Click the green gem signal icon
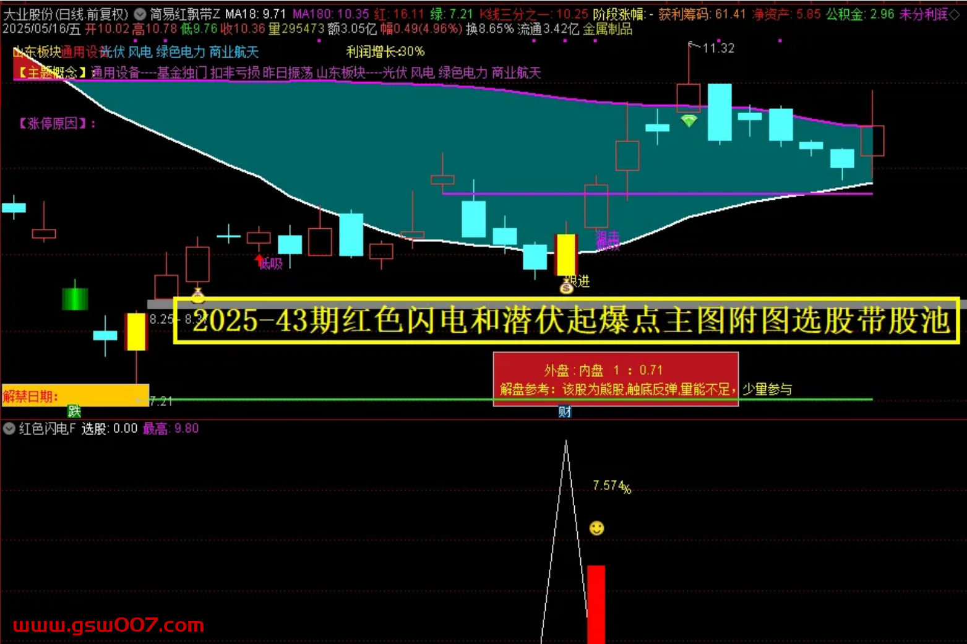 coord(689,121)
